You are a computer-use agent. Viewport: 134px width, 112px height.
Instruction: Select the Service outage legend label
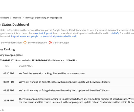tap(61, 43)
